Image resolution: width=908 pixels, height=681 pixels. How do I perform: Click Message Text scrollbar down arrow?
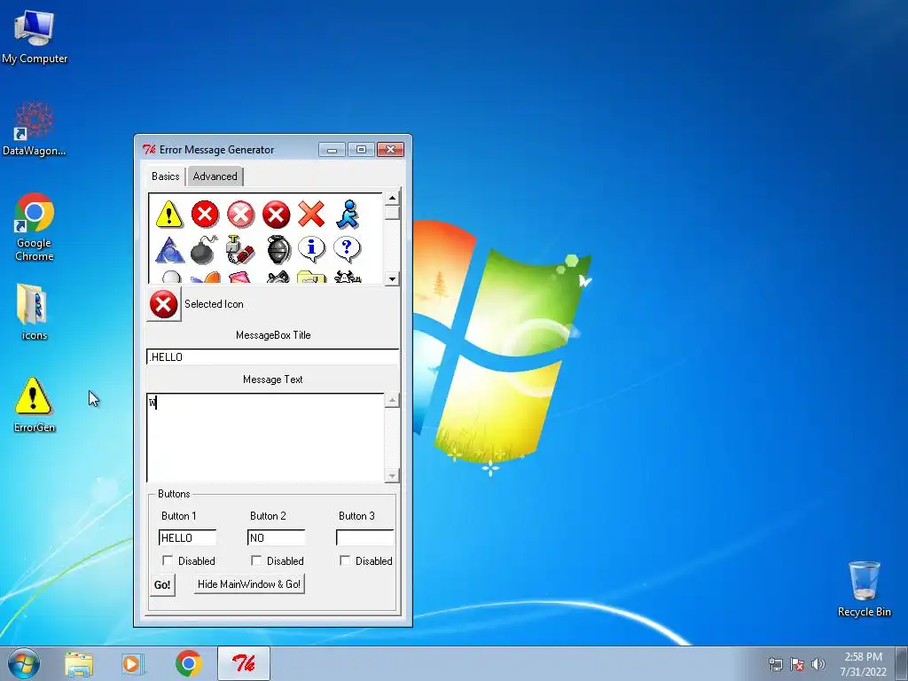[x=392, y=476]
